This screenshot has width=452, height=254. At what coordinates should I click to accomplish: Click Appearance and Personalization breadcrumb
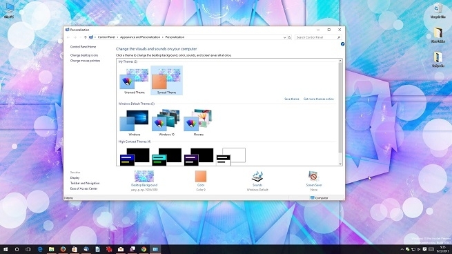point(140,37)
